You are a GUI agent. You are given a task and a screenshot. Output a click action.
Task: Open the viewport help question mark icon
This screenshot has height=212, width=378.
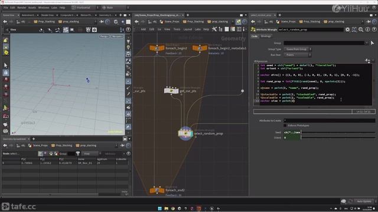pyautogui.click(x=128, y=30)
